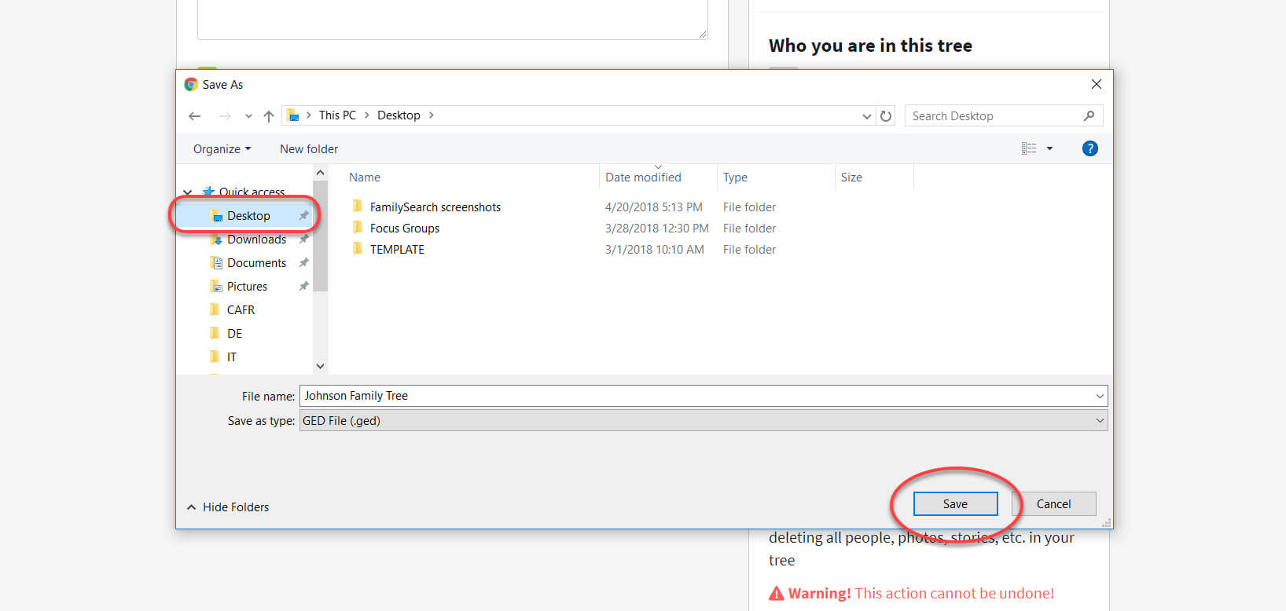The image size is (1286, 611).
Task: Select the TEMPLATE folder
Action: point(397,250)
